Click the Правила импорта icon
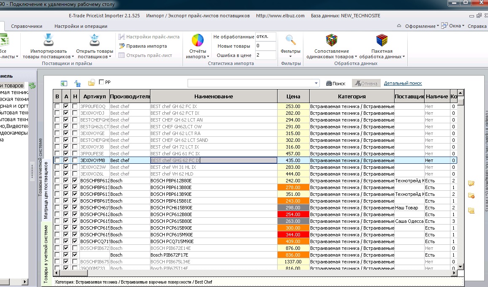Image resolution: width=488 pixels, height=287 pixels. point(122,46)
